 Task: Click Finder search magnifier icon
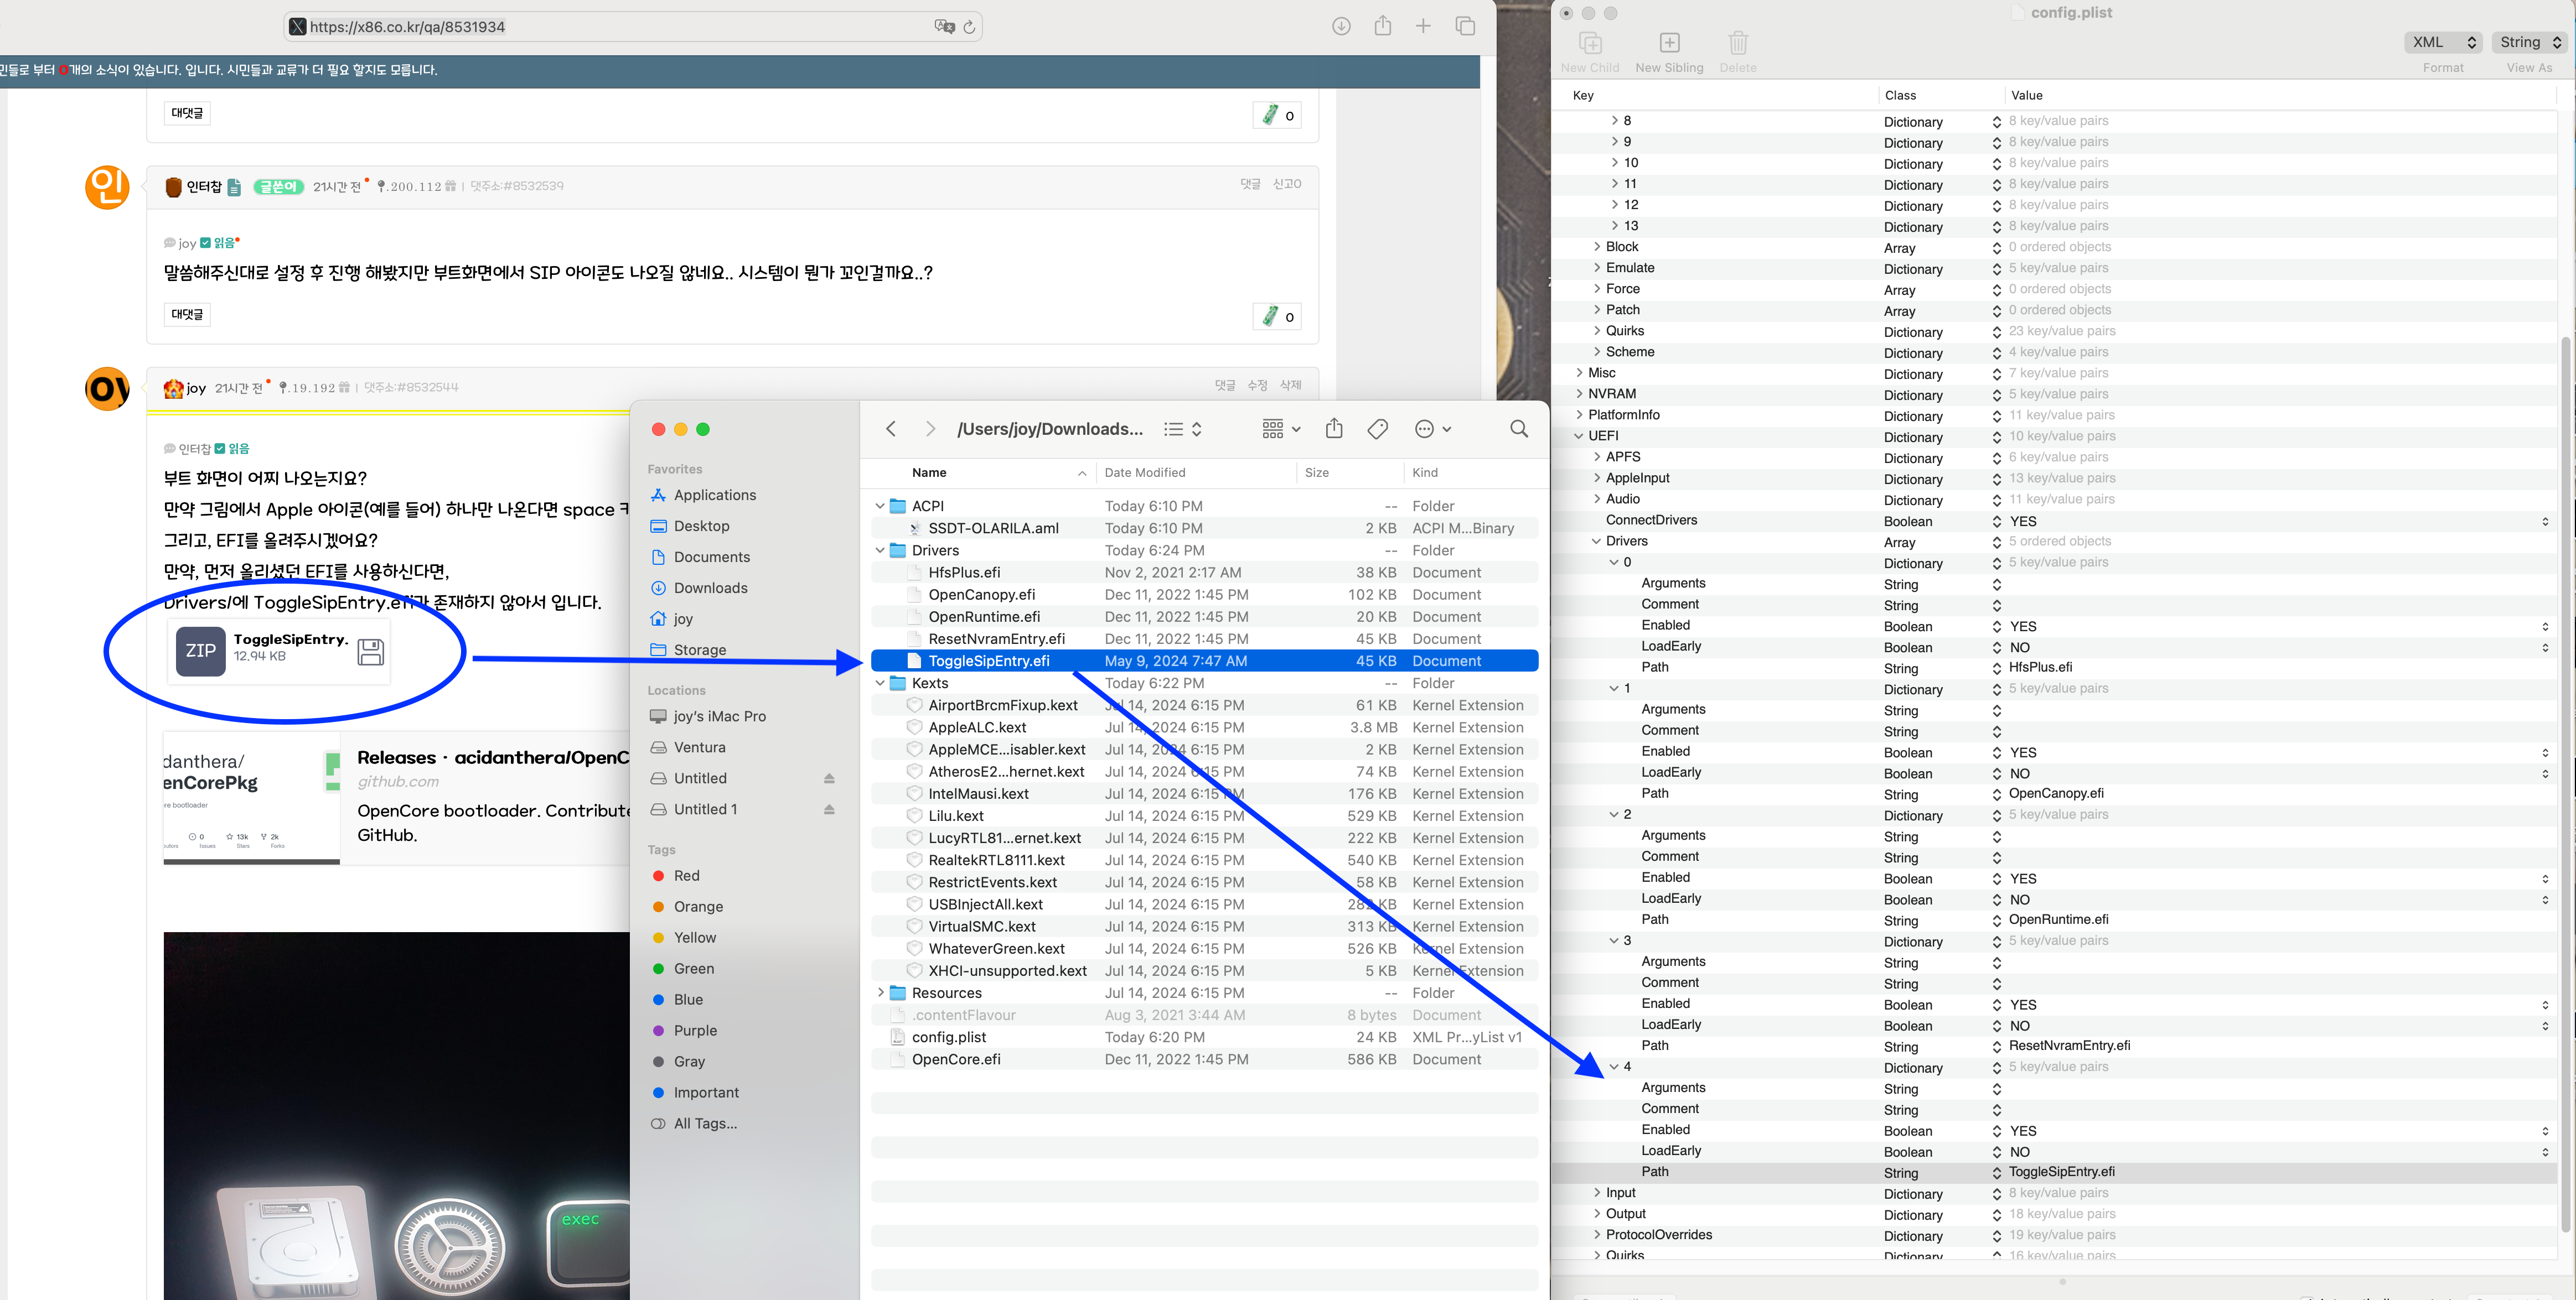click(1519, 429)
